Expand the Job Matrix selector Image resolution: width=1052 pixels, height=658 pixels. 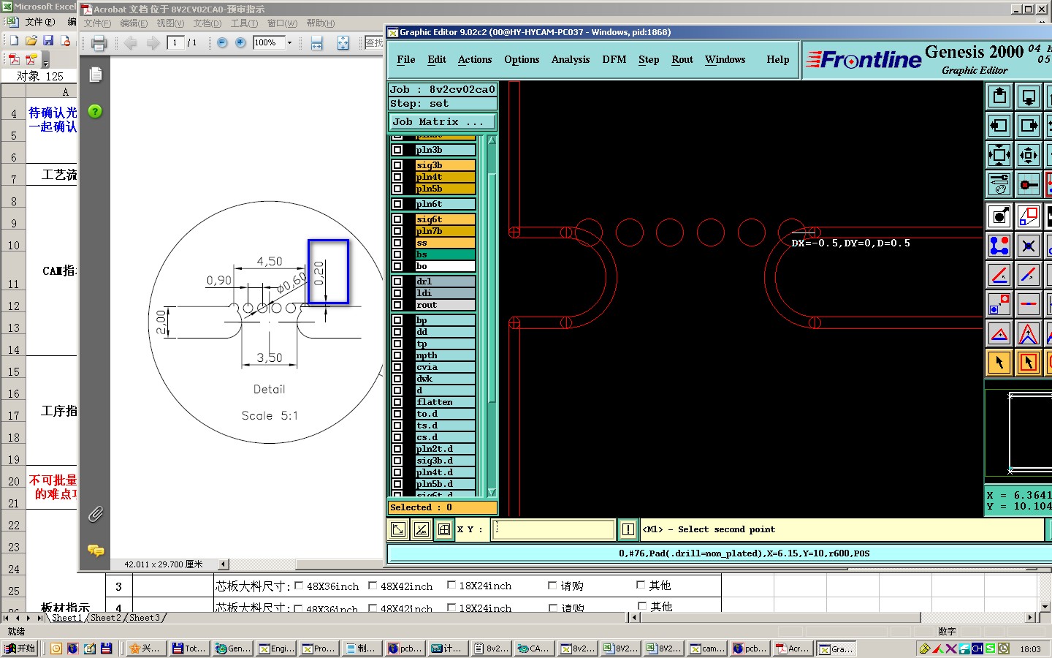point(442,122)
